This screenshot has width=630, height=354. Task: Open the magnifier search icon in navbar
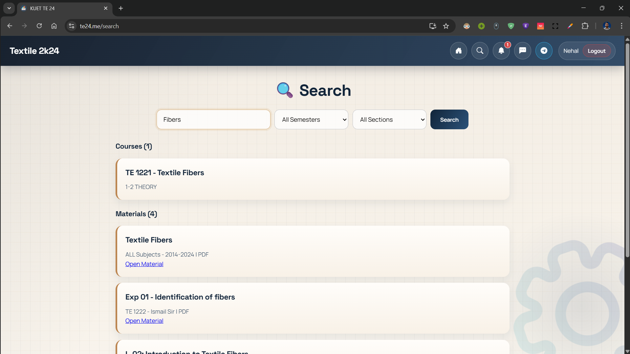(x=480, y=51)
